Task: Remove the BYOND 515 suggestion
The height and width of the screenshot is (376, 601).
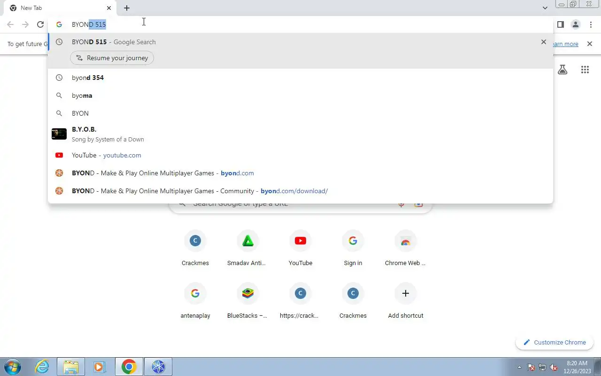Action: [x=544, y=42]
